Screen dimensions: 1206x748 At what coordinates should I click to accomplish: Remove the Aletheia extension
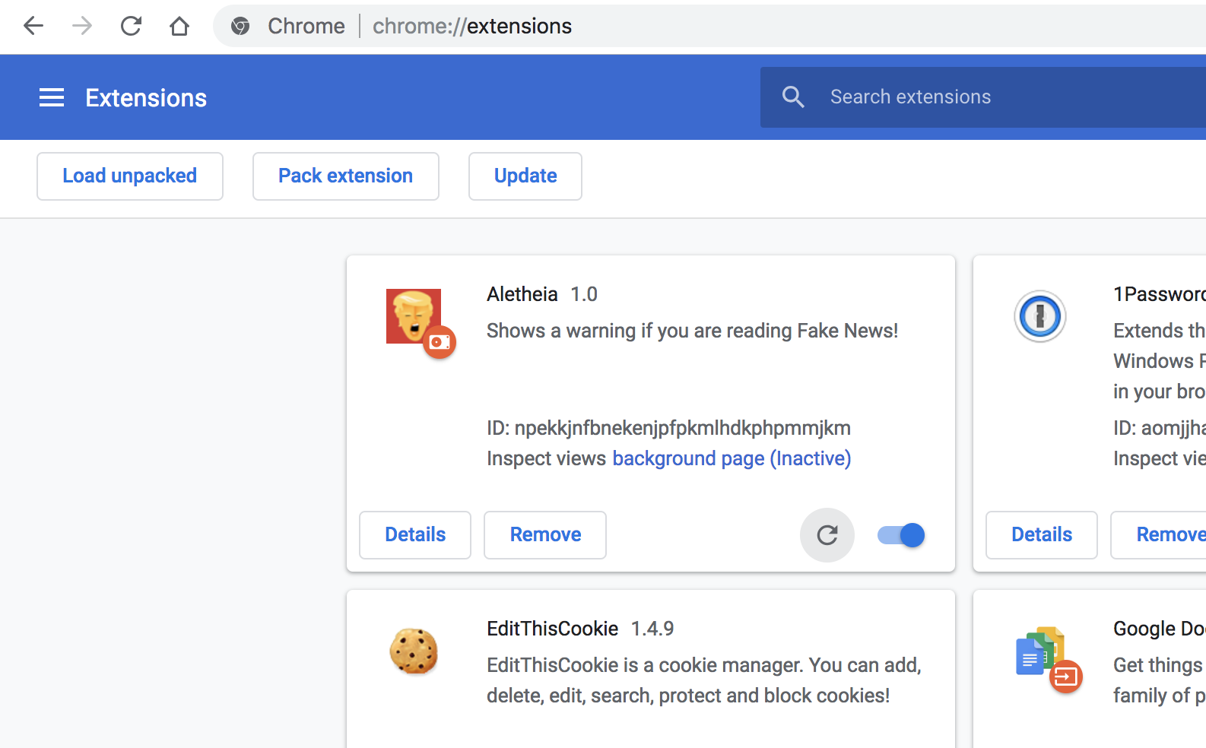pyautogui.click(x=545, y=535)
